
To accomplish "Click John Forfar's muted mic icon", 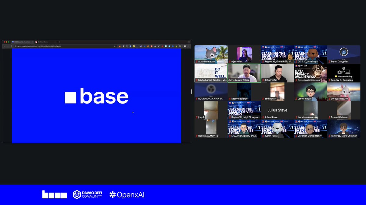I will pyautogui.click(x=263, y=80).
